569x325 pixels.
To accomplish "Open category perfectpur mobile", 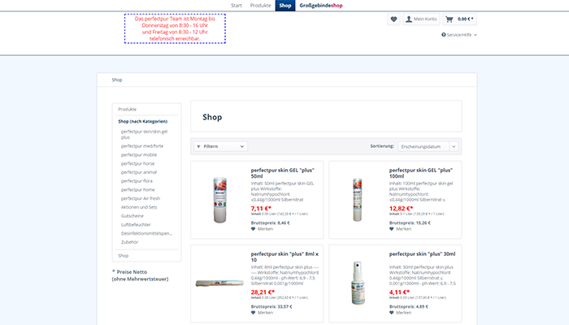I will (139, 154).
